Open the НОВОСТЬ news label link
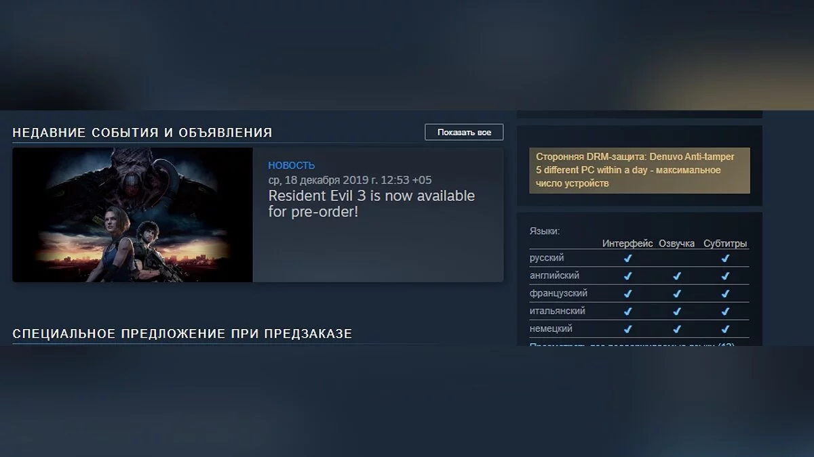The width and height of the screenshot is (814, 457). pos(292,165)
